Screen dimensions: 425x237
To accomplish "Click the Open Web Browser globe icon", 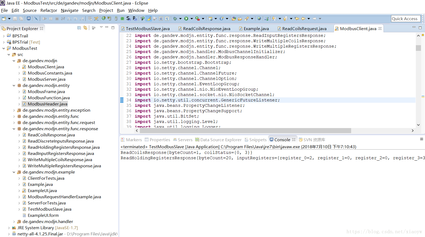I will (259, 19).
